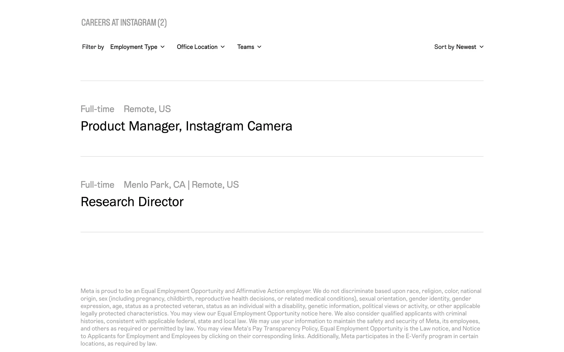The height and width of the screenshot is (352, 564).
Task: Click Full-time label above Research Director
Action: (x=97, y=185)
